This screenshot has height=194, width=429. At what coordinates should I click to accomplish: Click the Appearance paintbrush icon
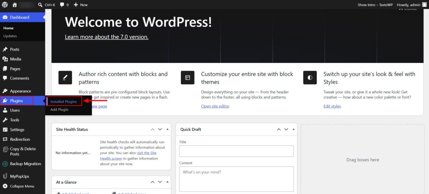[x=5, y=91]
